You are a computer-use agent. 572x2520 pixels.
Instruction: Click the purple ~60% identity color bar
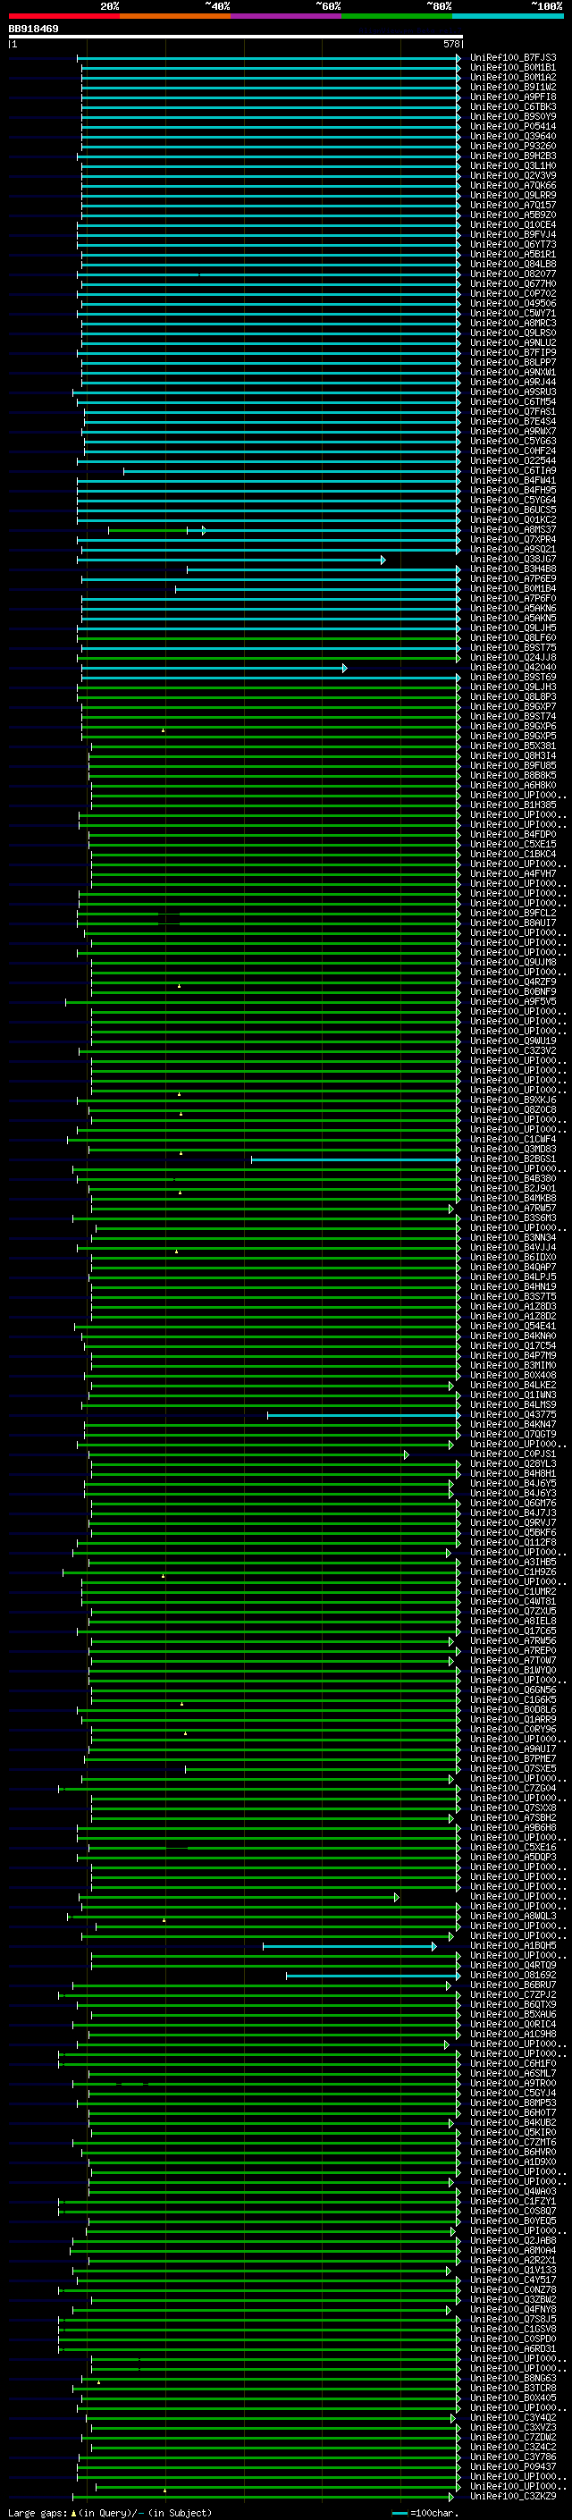[x=285, y=16]
